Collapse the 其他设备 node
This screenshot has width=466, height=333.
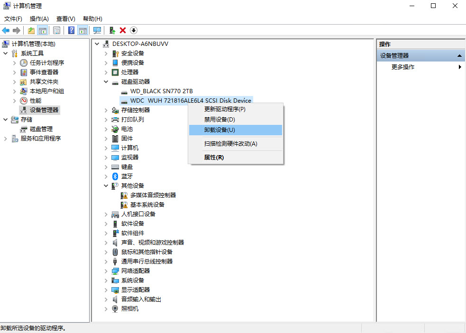pos(106,185)
